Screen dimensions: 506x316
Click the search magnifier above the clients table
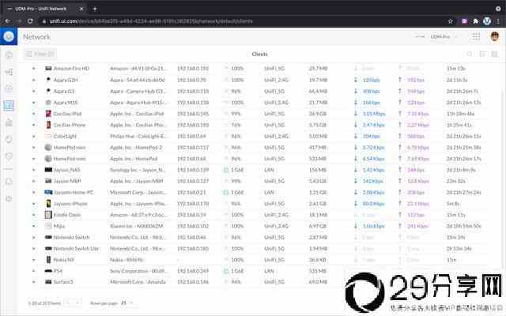(470, 54)
